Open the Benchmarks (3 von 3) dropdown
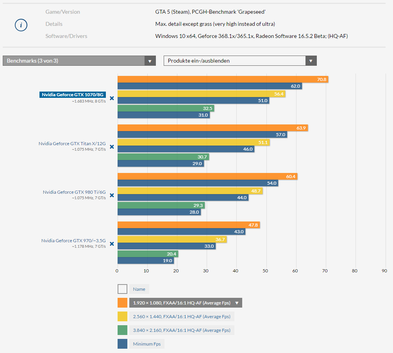393x353 pixels. 79,61
